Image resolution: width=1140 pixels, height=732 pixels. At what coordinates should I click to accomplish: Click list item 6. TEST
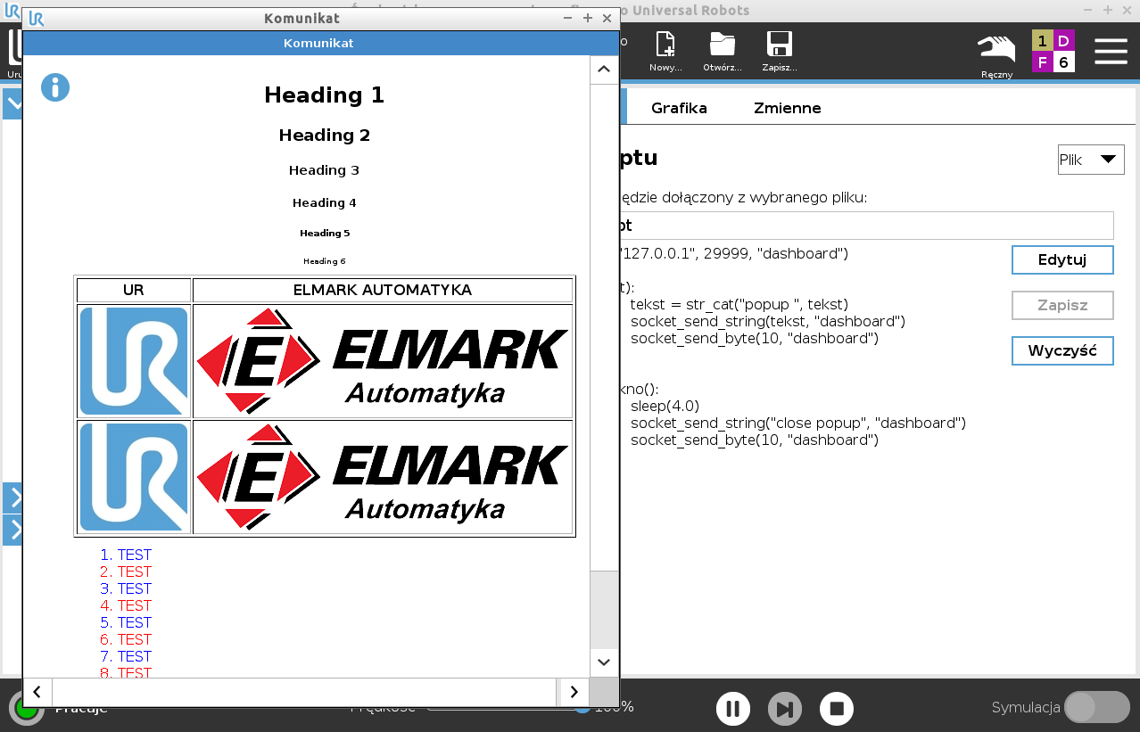[126, 639]
